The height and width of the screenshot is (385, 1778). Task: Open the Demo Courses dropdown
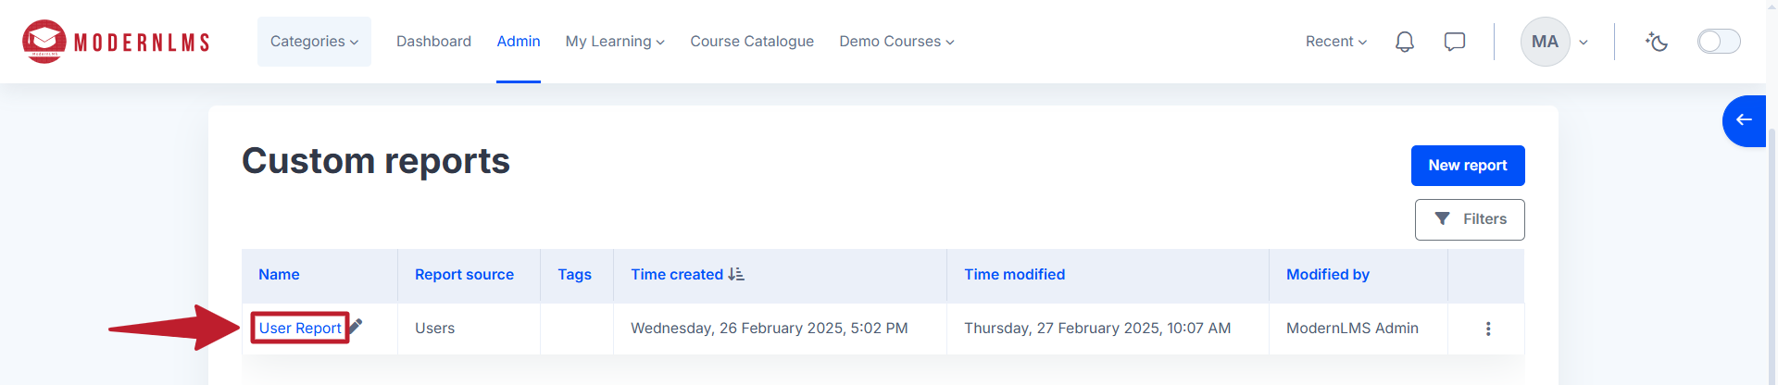point(896,42)
